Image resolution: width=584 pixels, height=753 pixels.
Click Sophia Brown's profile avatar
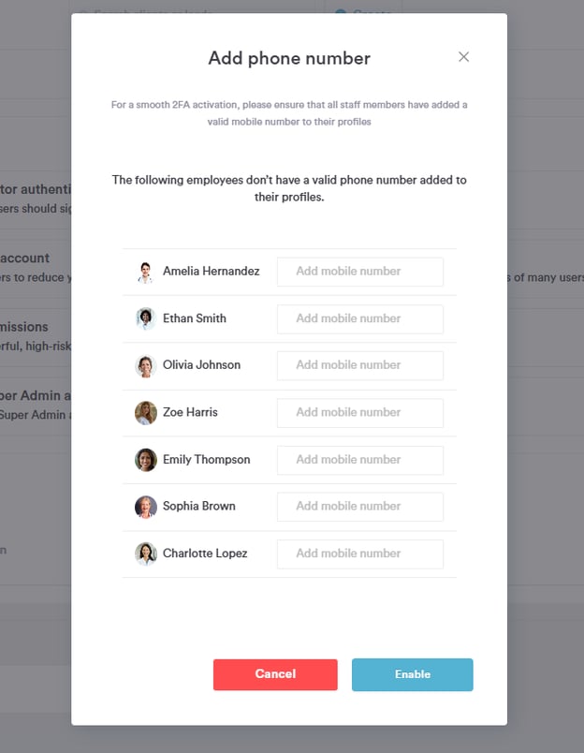(x=145, y=507)
